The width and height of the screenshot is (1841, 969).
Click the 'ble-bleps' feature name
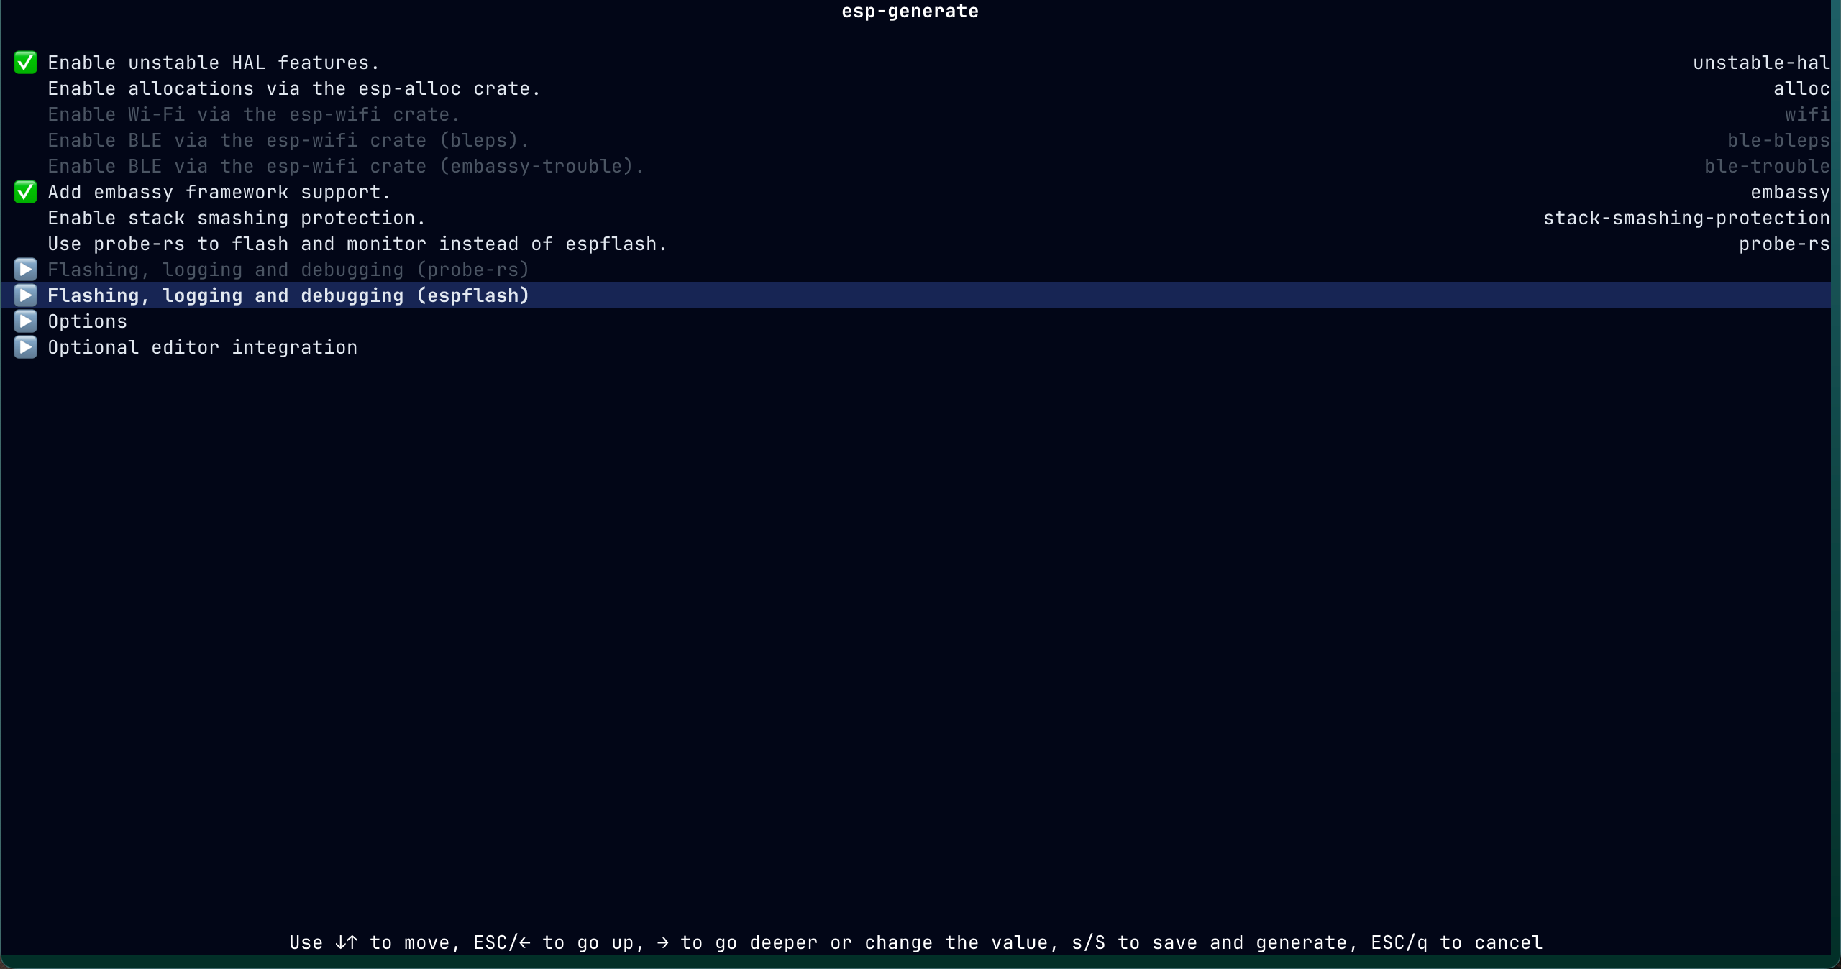click(1778, 141)
